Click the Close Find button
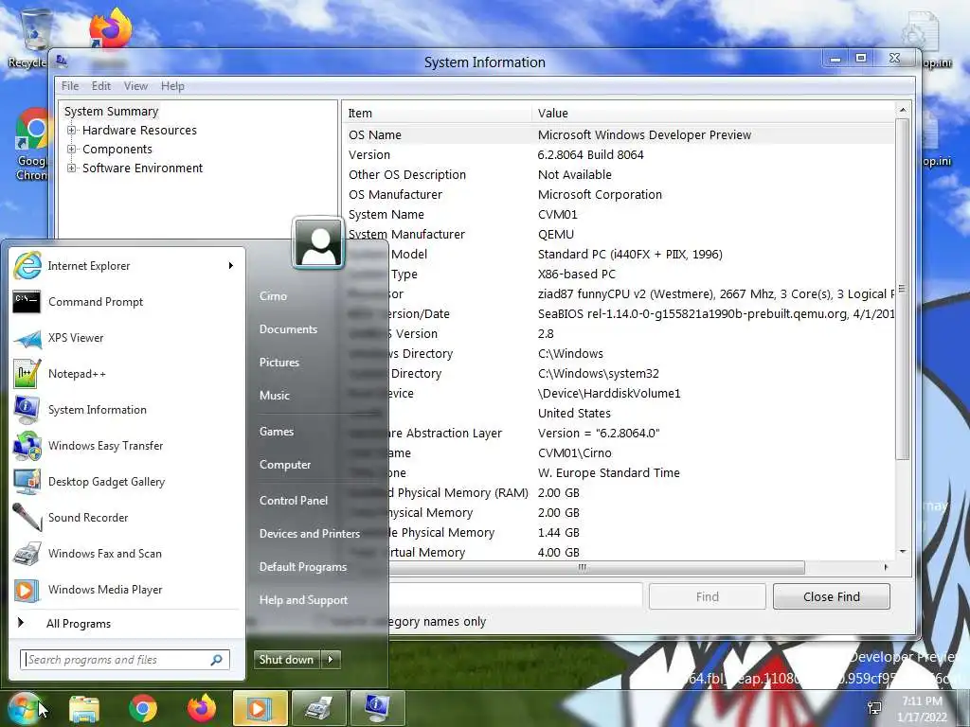The image size is (970, 727). pos(832,596)
